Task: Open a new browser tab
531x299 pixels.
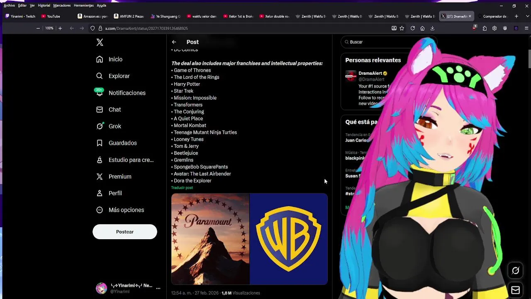Action: [x=516, y=16]
